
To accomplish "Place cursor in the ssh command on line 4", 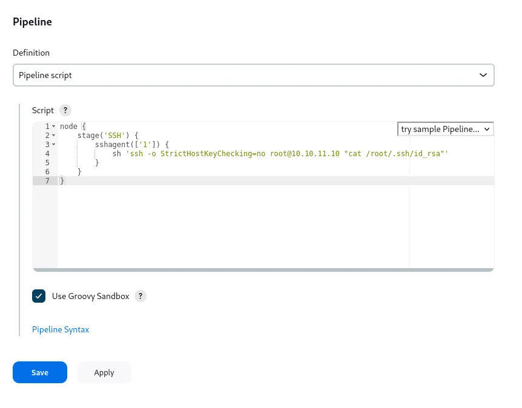I will tap(280, 154).
